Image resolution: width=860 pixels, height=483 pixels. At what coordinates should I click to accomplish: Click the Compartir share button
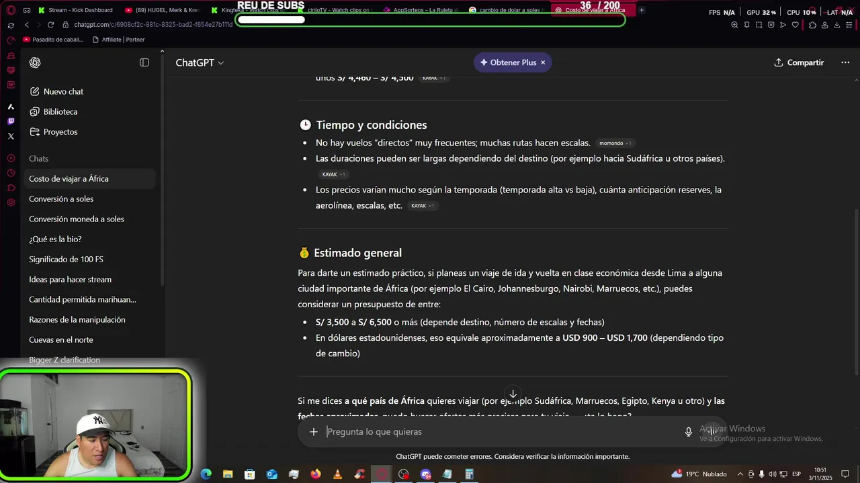[799, 62]
